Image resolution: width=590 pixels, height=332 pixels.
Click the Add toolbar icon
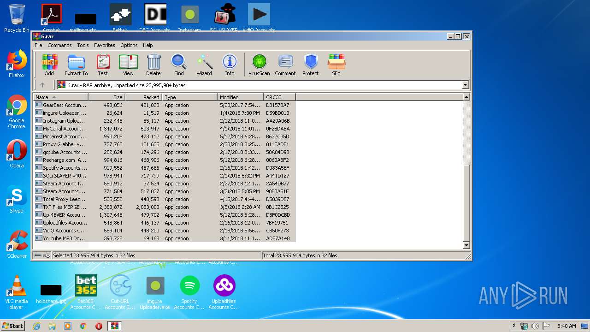49,65
